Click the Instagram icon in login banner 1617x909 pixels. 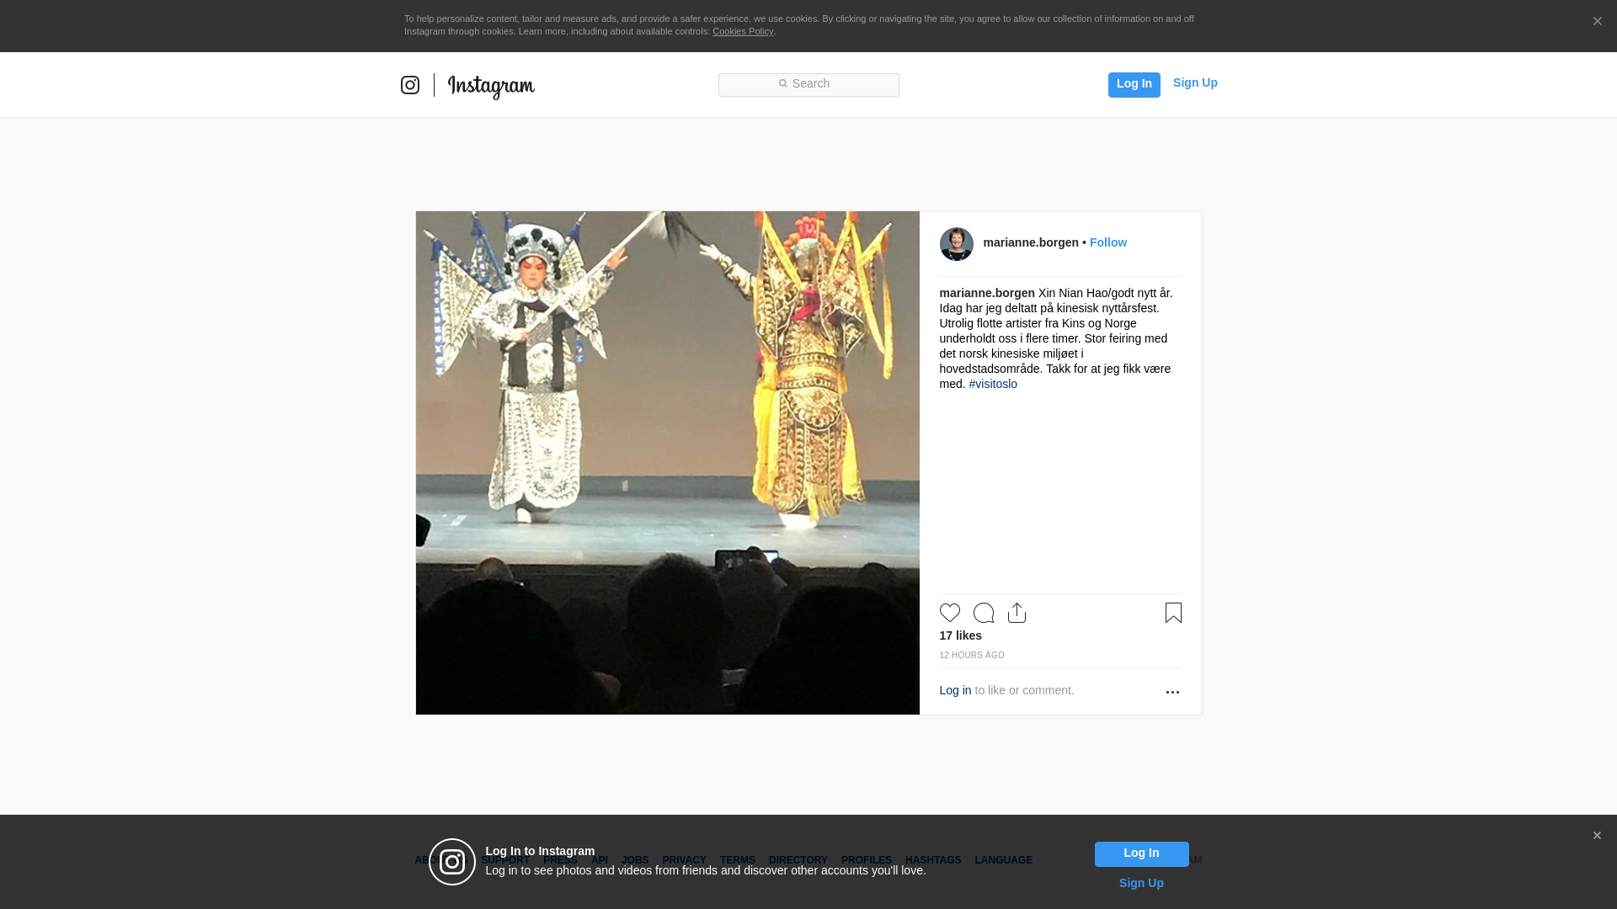(452, 862)
